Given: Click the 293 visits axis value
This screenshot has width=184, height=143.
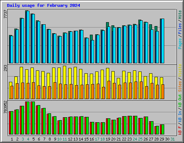Looking at the screenshot, I should click(5, 68).
